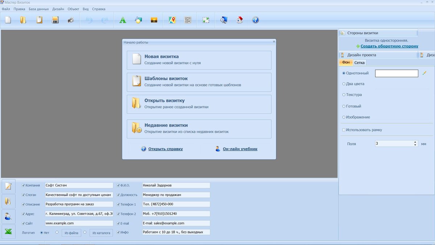Close the Начало работы dialog

pyautogui.click(x=274, y=42)
